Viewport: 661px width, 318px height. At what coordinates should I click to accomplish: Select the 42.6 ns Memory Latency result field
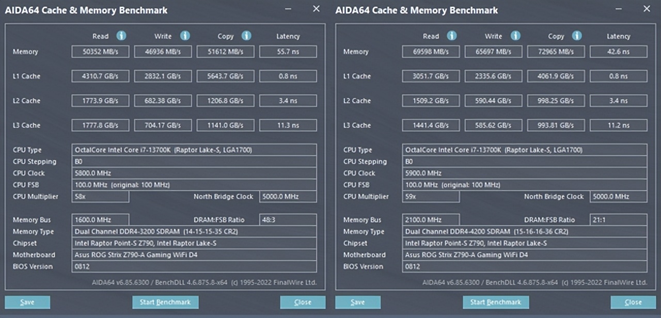coord(618,51)
